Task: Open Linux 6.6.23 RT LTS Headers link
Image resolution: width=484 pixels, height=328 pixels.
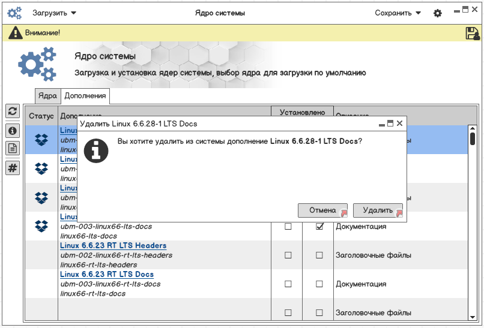Action: [x=113, y=246]
